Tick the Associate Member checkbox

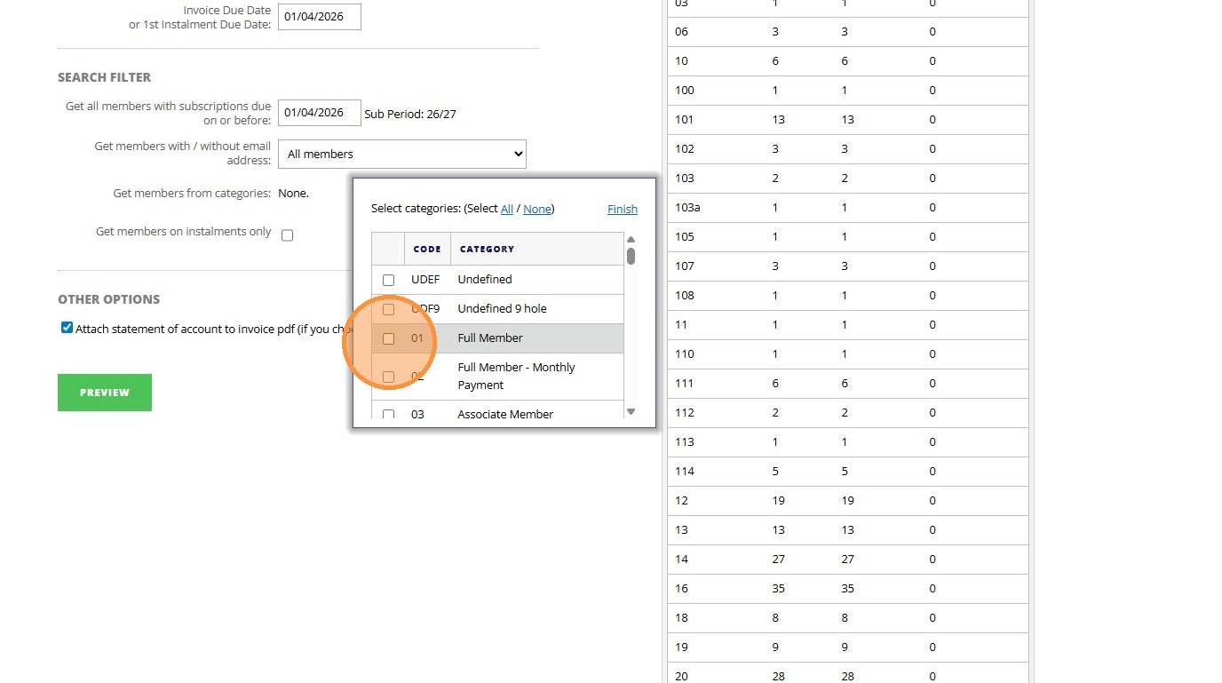point(388,414)
